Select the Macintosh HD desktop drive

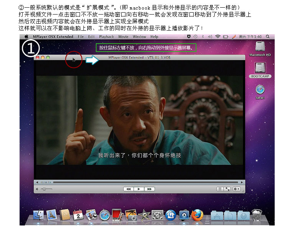coord(260,49)
